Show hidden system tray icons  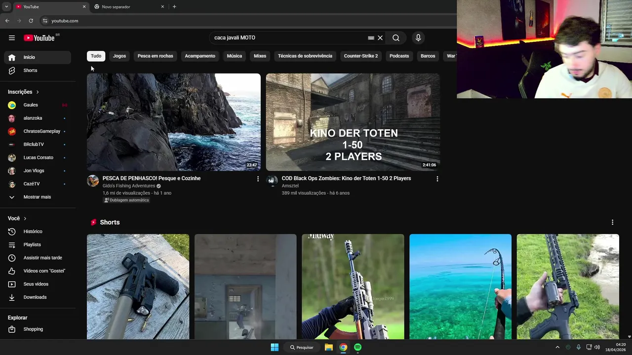click(557, 347)
